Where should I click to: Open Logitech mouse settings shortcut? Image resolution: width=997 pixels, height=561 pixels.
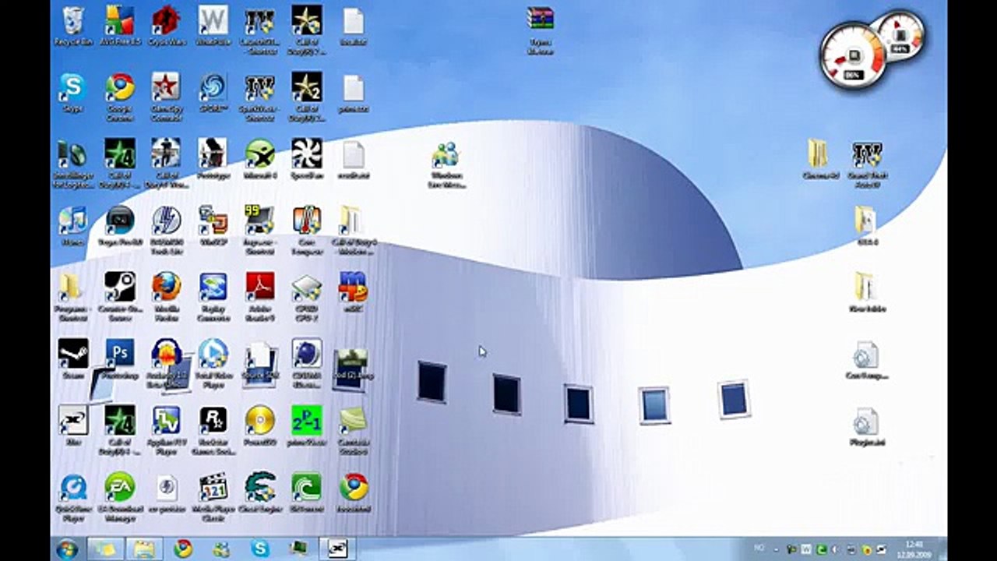coord(72,164)
